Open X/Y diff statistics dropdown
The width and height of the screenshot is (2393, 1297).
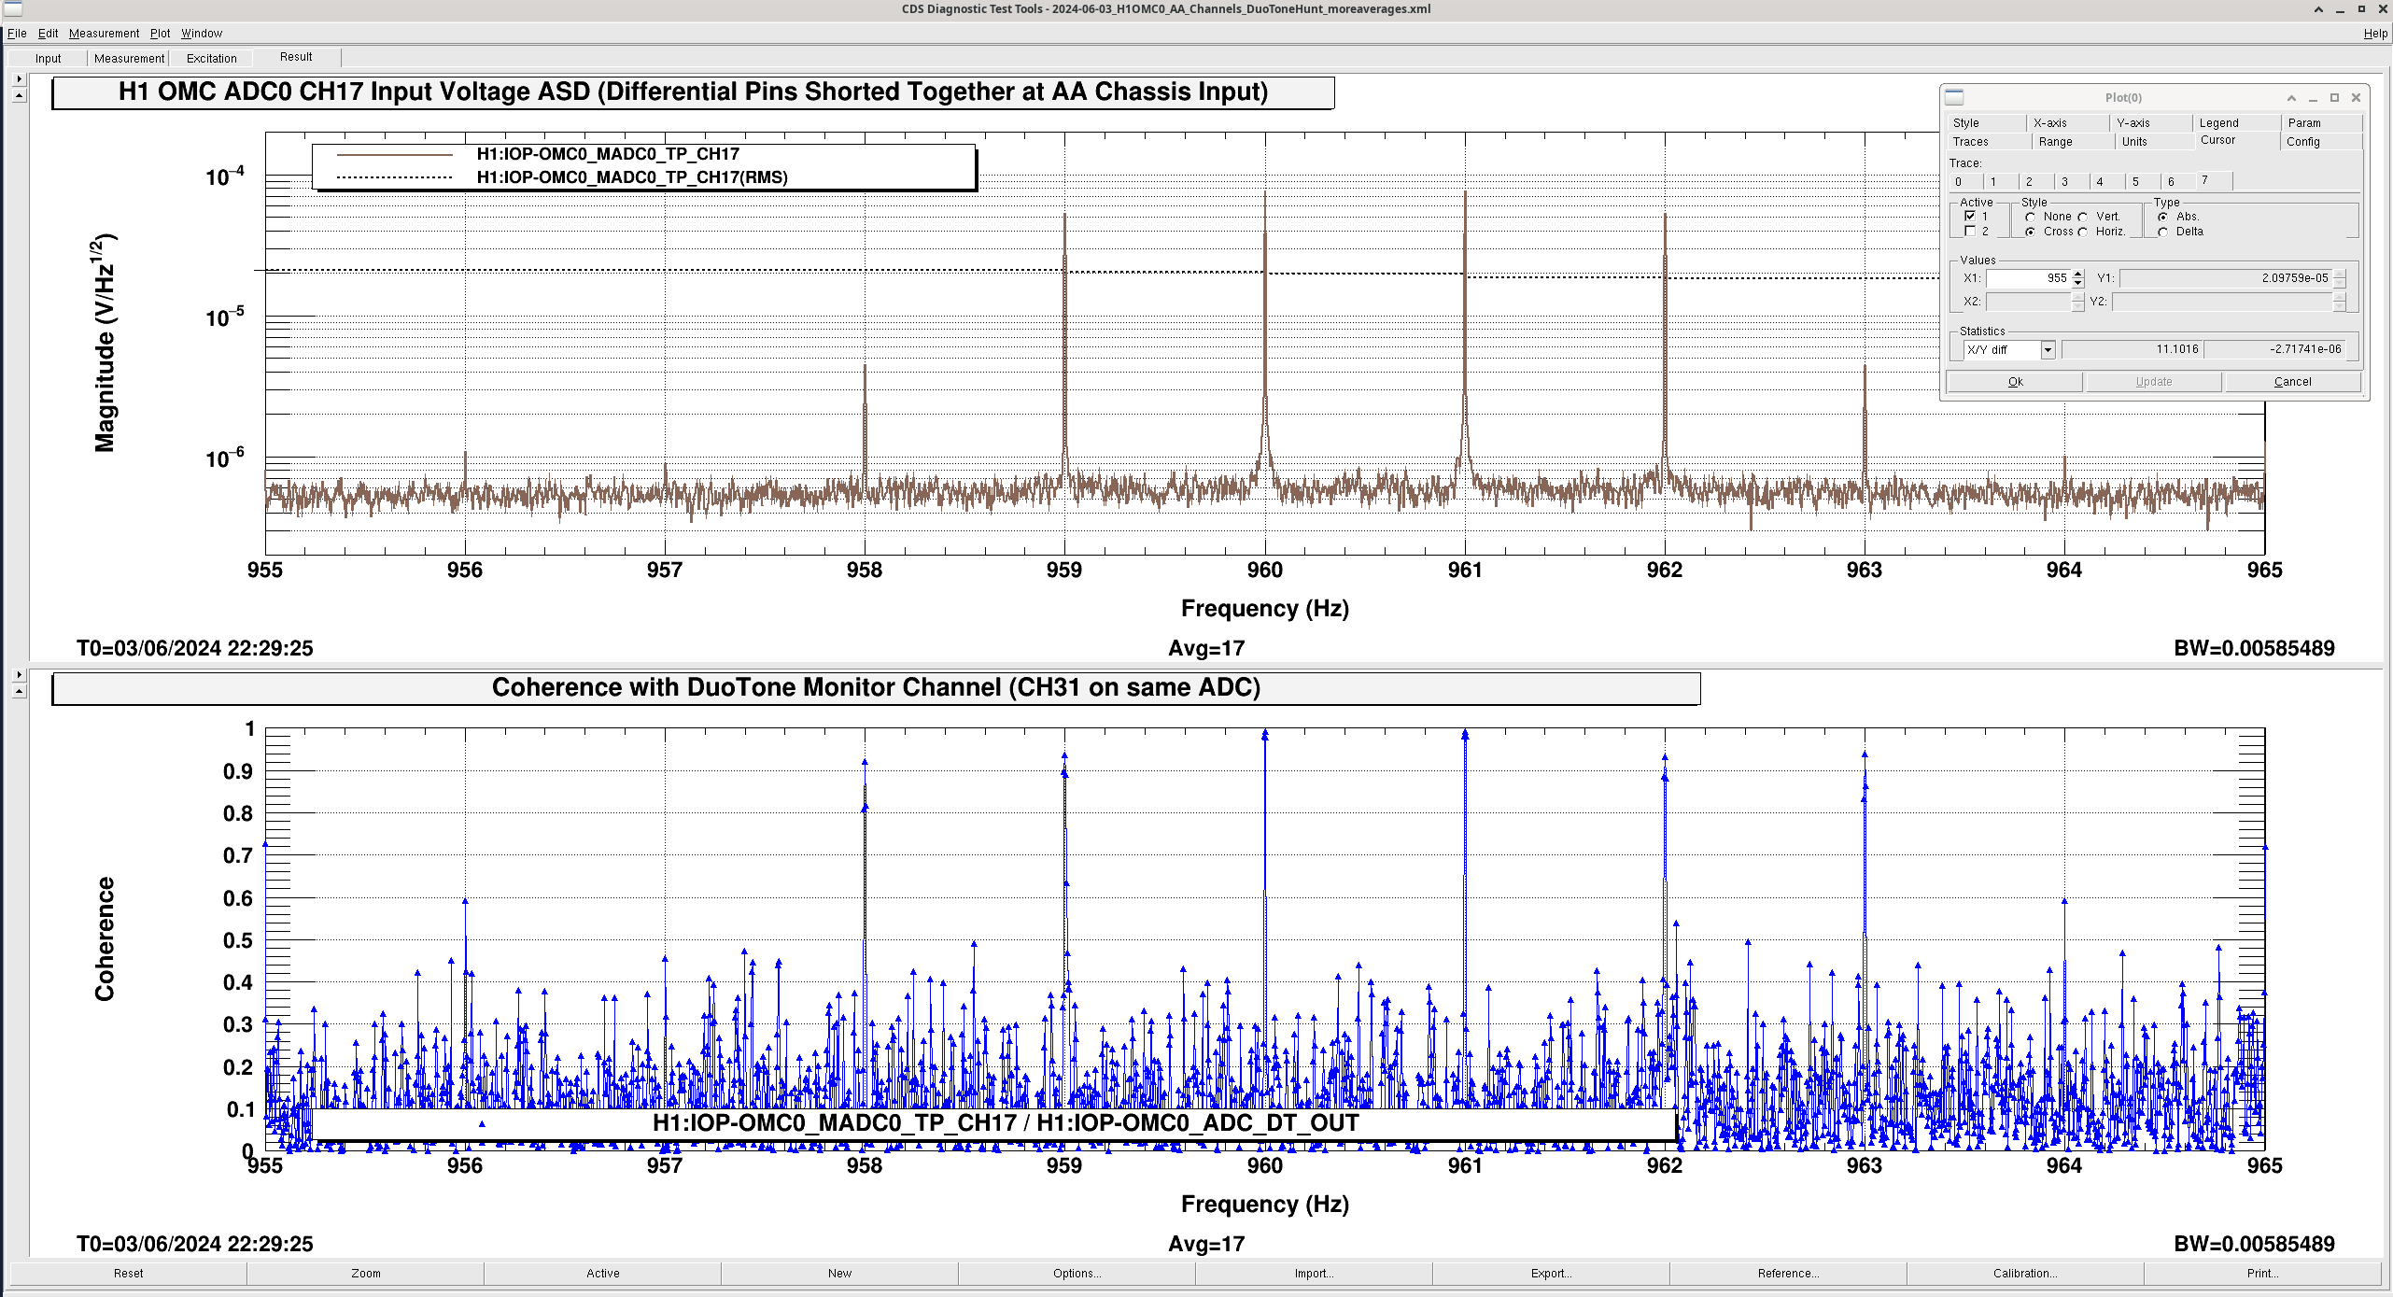(x=2048, y=350)
